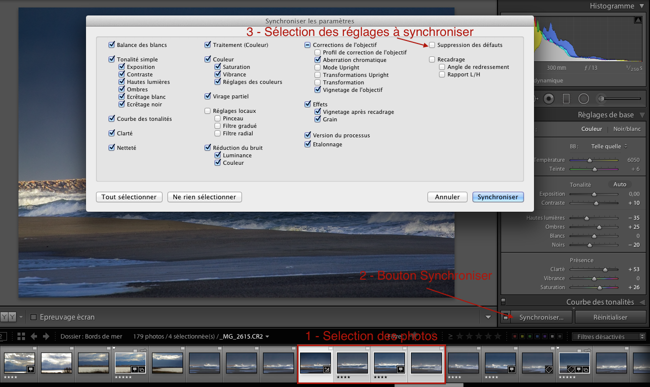Click the Tout sélectionner button
The image size is (650, 387).
(x=129, y=197)
